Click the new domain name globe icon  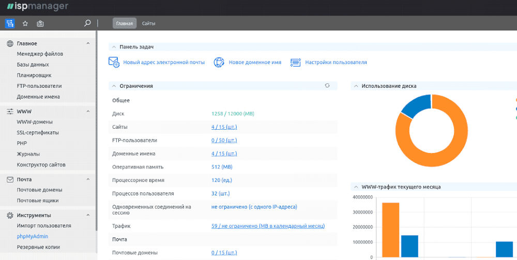tap(219, 62)
